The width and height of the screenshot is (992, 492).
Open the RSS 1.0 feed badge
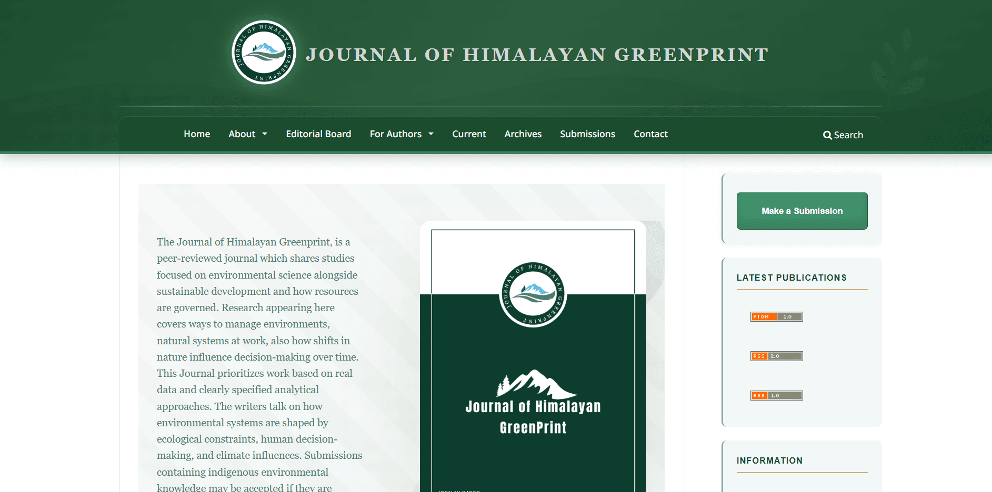[x=776, y=395]
